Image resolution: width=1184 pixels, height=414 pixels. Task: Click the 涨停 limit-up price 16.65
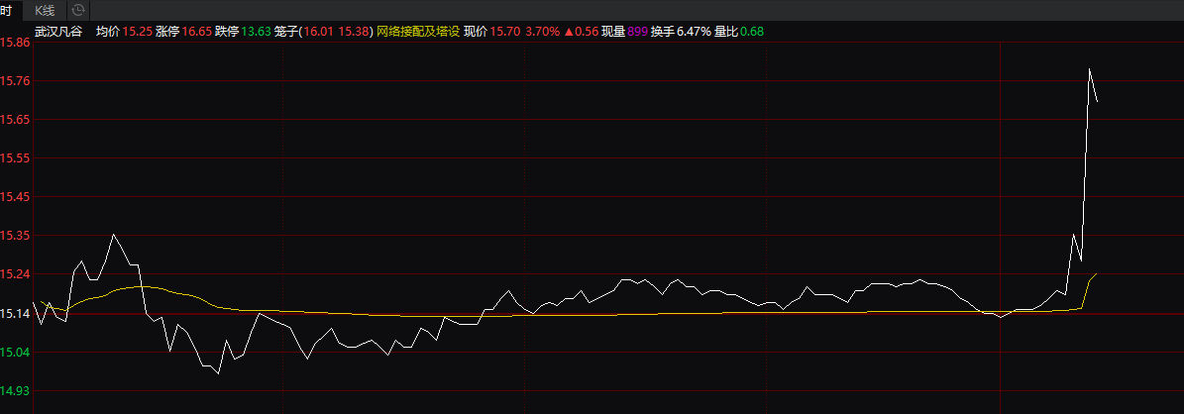point(196,32)
